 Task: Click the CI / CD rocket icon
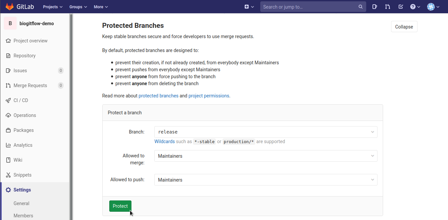click(x=8, y=100)
